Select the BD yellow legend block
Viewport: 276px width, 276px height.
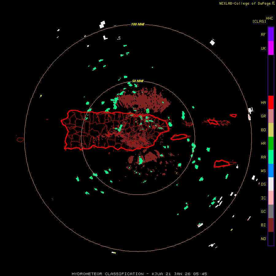pos(271,130)
